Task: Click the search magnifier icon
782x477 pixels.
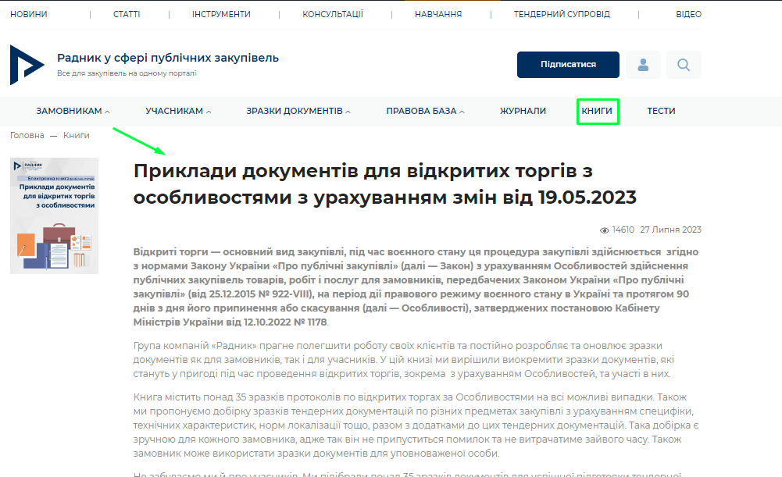Action: [x=684, y=65]
